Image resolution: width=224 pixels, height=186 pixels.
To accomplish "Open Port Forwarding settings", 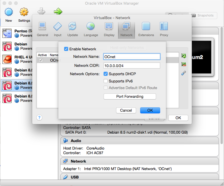I will pyautogui.click(x=130, y=96).
